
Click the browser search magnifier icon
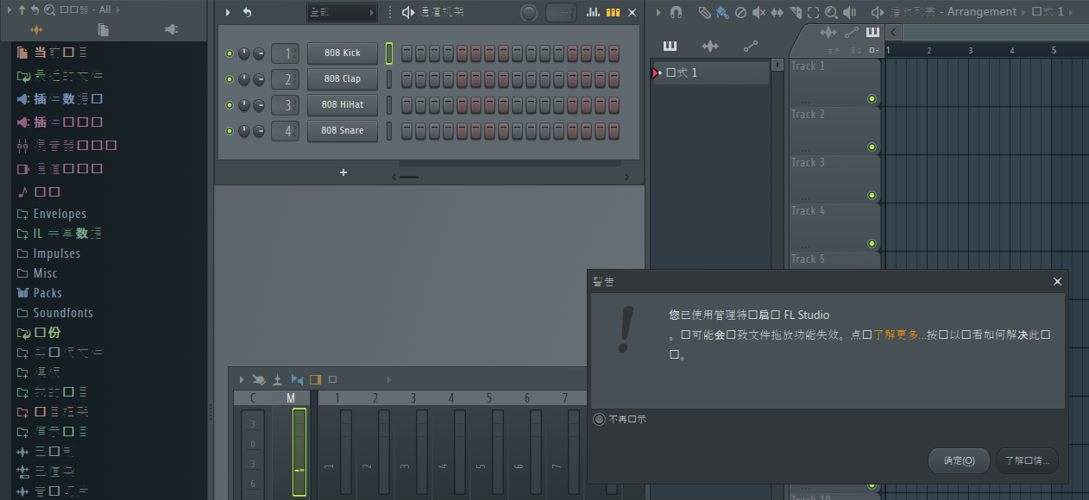tap(49, 9)
